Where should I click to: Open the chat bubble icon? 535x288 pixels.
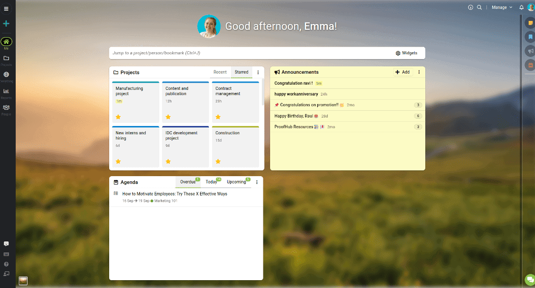click(530, 280)
